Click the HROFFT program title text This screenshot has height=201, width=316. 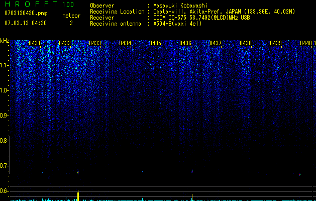(31, 4)
